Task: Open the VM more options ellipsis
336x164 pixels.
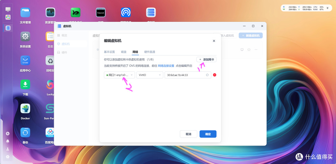Action: (256, 50)
